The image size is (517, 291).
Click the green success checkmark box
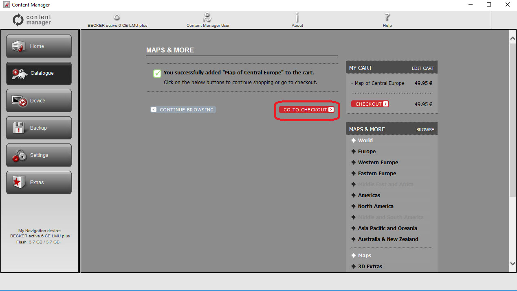click(x=157, y=73)
